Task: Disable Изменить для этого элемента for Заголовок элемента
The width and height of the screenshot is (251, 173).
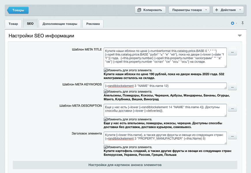Action: click(106, 146)
